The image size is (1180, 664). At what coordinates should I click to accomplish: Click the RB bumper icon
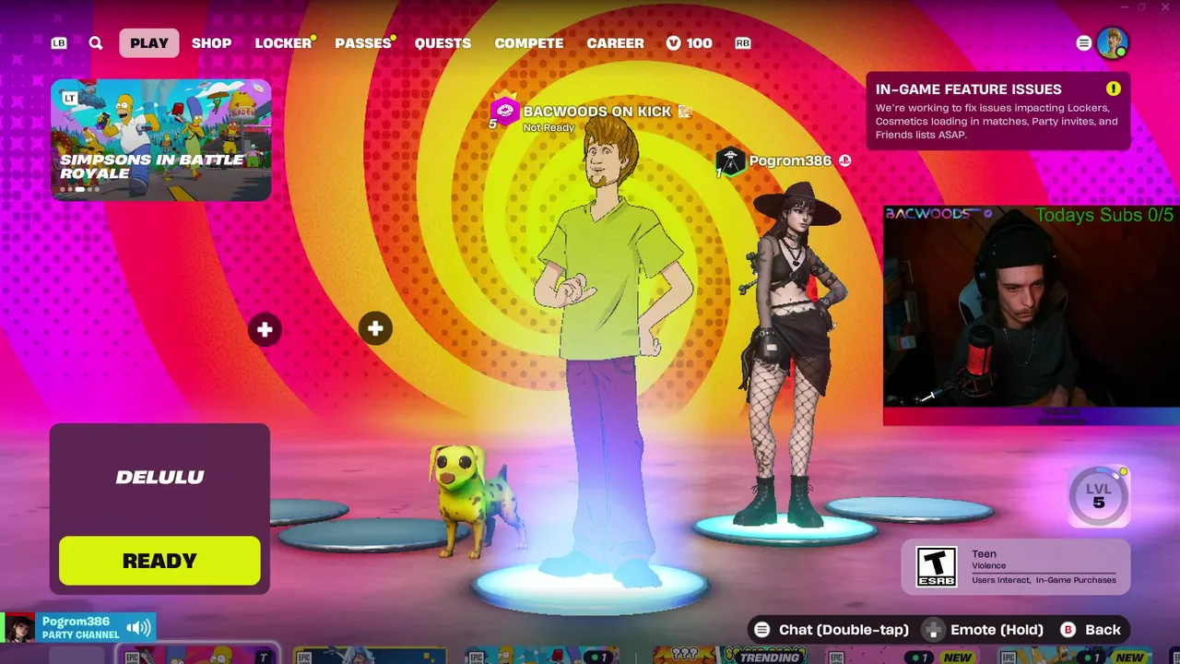[743, 43]
